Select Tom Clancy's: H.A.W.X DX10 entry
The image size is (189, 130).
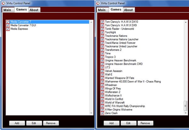coord(122,22)
